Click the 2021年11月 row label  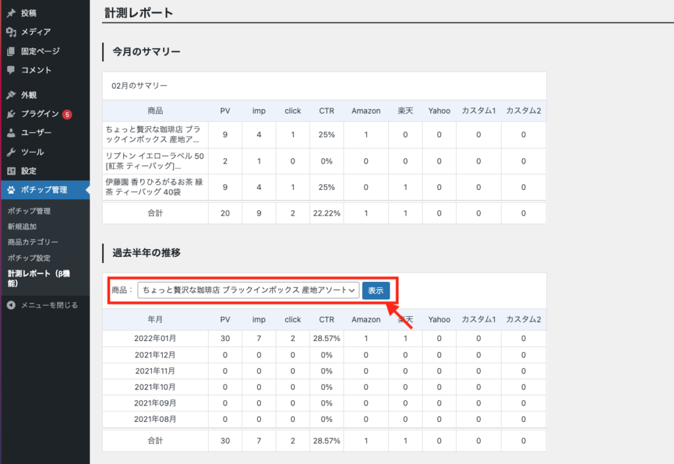pyautogui.click(x=155, y=371)
